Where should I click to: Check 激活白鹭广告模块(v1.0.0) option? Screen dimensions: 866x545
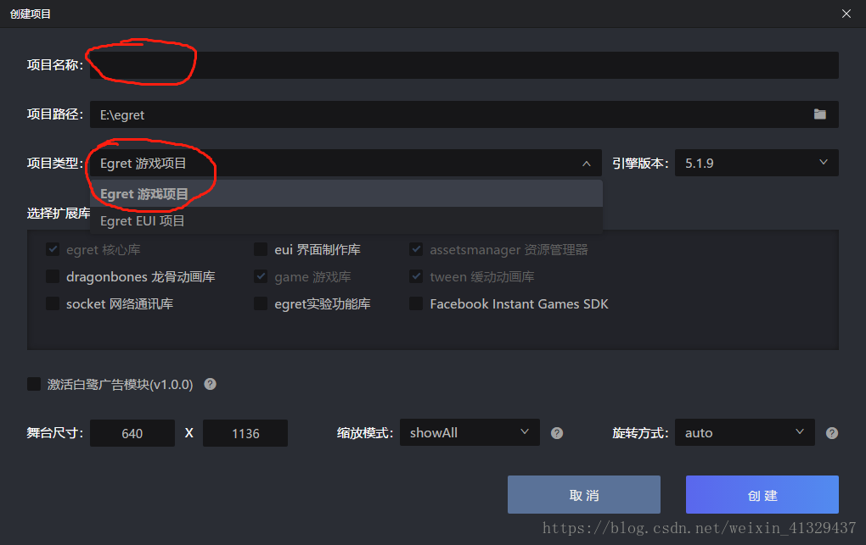[x=34, y=384]
